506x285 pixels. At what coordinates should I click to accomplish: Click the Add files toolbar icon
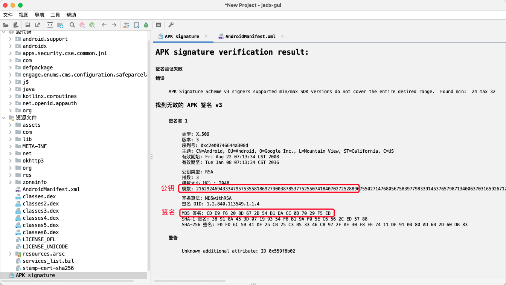16,25
